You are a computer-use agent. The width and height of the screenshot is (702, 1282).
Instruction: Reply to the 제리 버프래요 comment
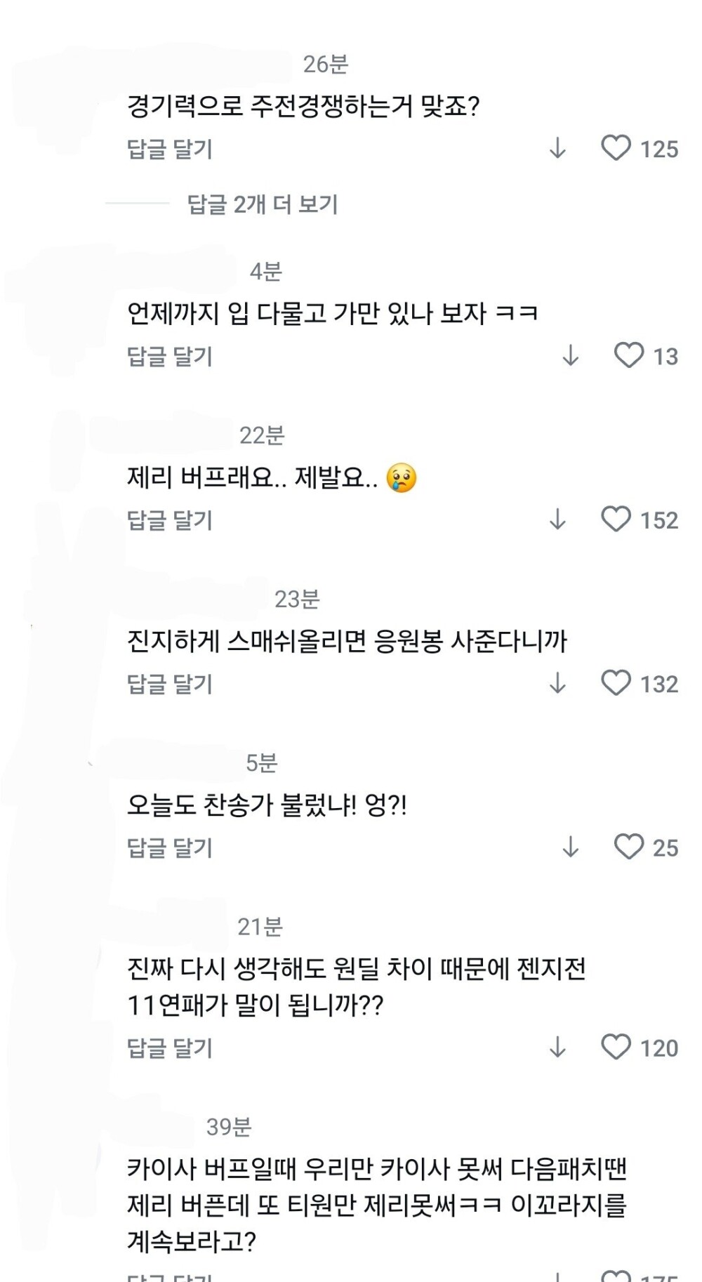(169, 520)
